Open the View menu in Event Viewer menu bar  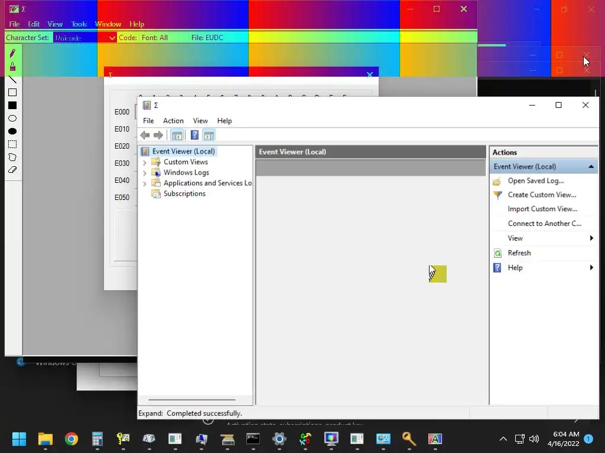tap(200, 120)
